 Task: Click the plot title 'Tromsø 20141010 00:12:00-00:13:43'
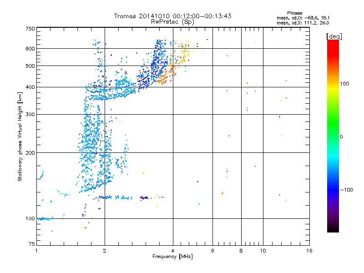[172, 16]
